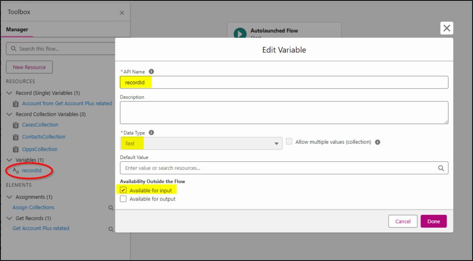Click the RESOURCES section heading
The image size is (473, 261).
20,81
